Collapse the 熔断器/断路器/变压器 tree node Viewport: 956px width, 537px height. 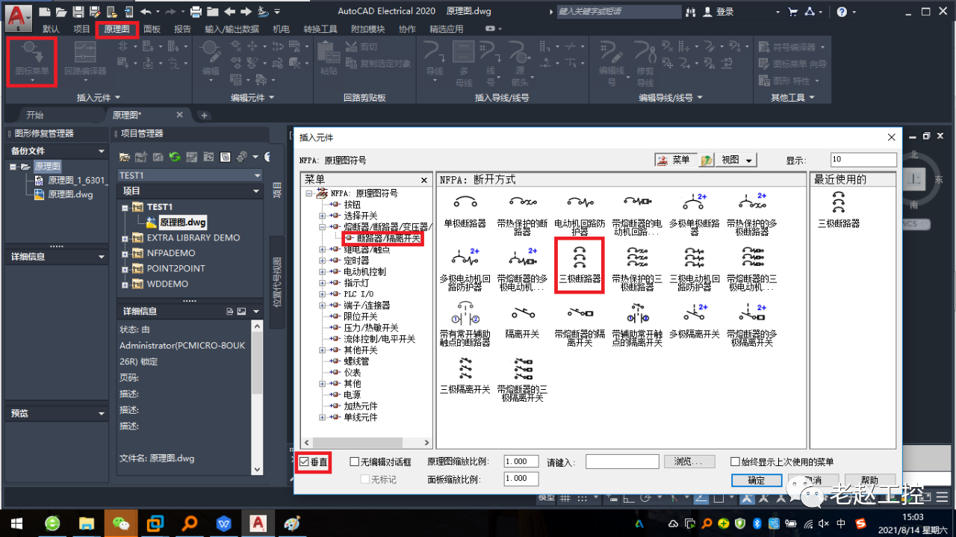(323, 227)
